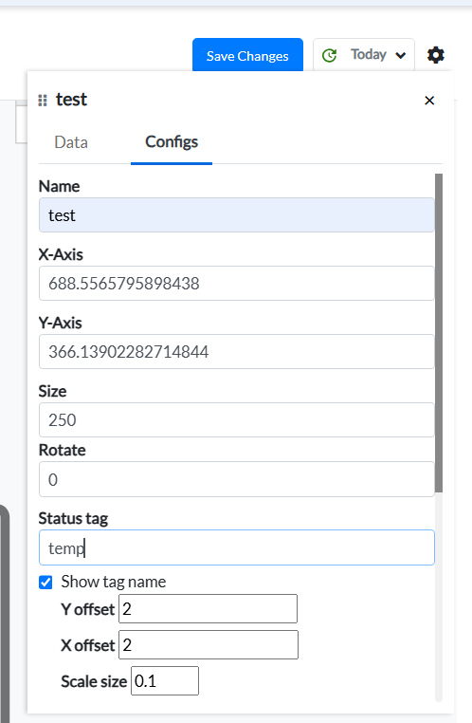Screen dimensions: 472x723
Task: Grab the drag handle beside test title
Action: click(43, 100)
